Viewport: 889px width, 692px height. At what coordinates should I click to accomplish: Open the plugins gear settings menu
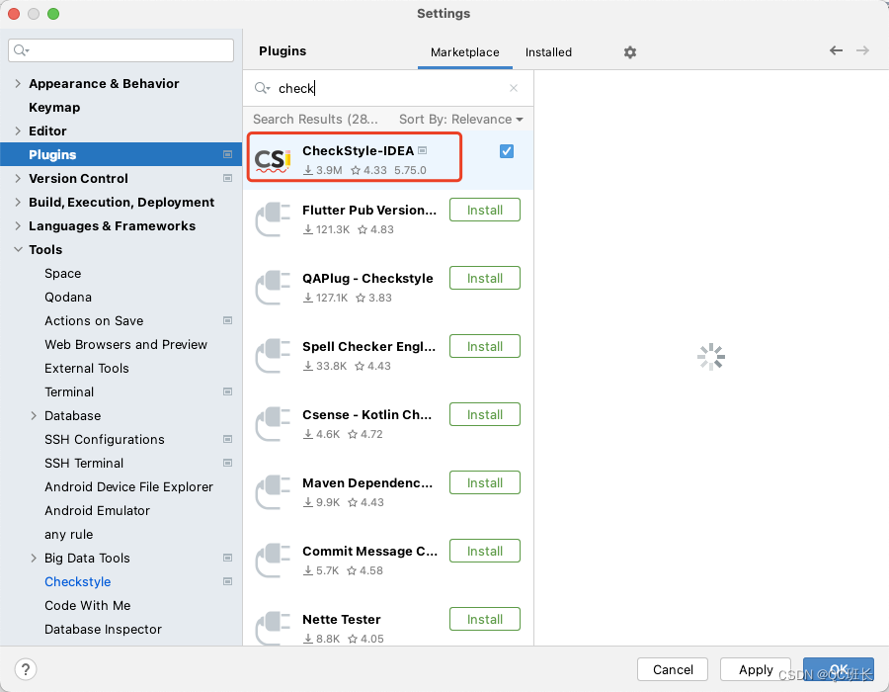tap(630, 52)
